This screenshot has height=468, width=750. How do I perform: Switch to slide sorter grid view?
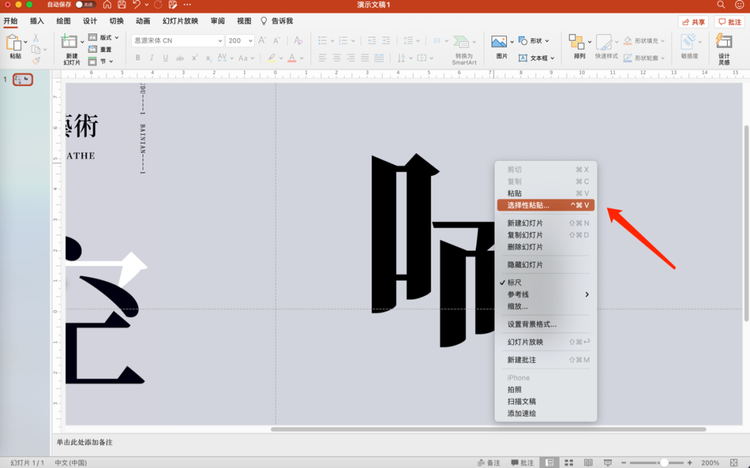point(569,462)
